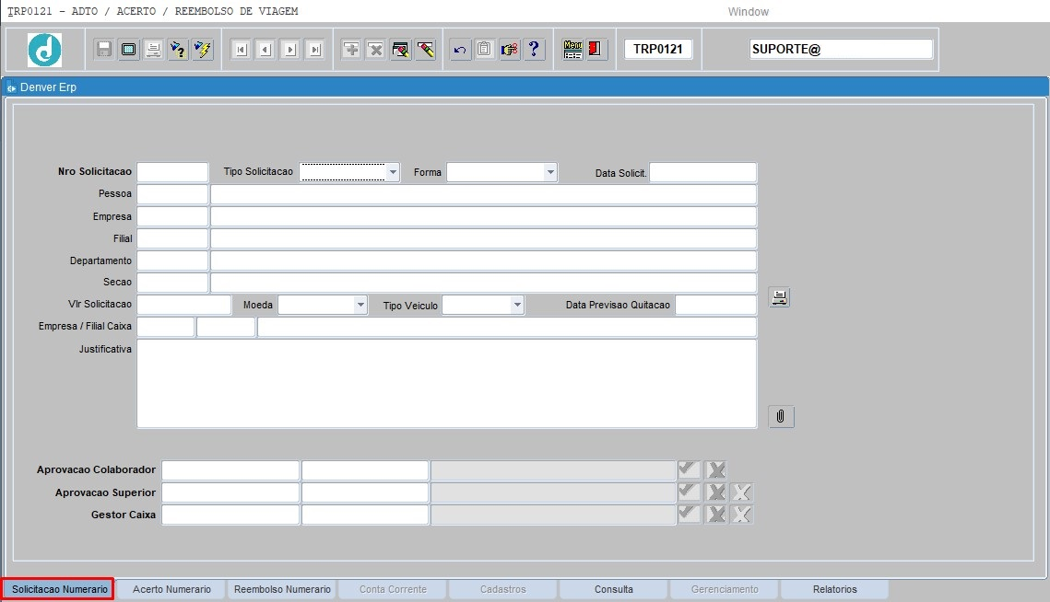The width and height of the screenshot is (1050, 602).
Task: Go to previous record arrow
Action: tap(265, 50)
